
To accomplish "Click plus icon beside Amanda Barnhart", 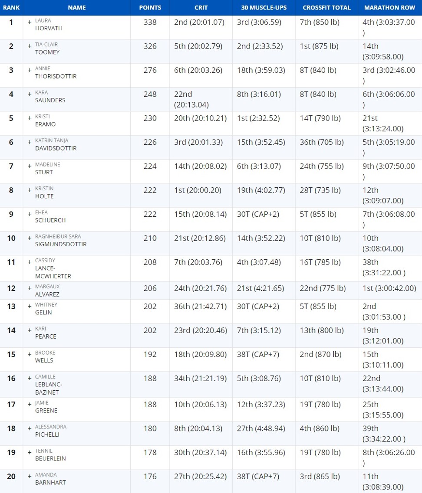I will coord(29,477).
